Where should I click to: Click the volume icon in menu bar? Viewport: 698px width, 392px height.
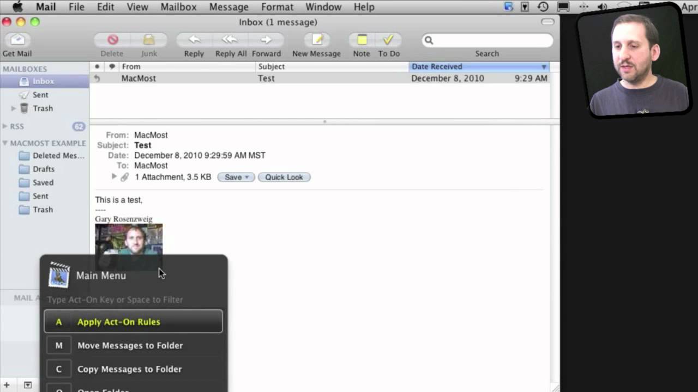(603, 7)
